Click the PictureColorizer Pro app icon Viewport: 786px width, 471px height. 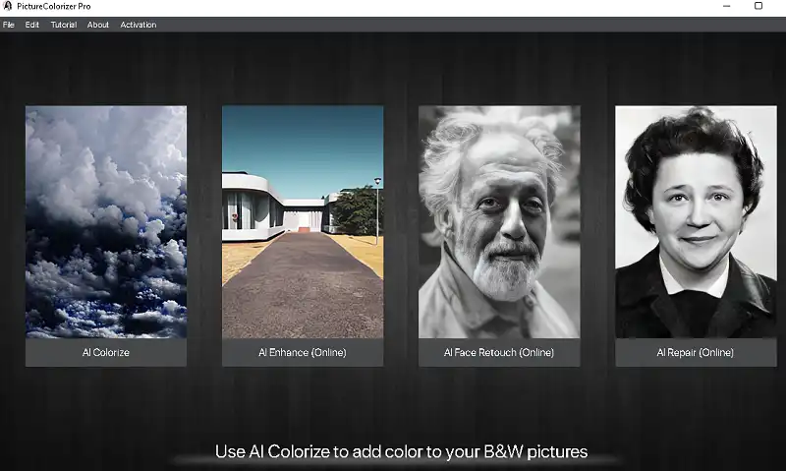8,6
